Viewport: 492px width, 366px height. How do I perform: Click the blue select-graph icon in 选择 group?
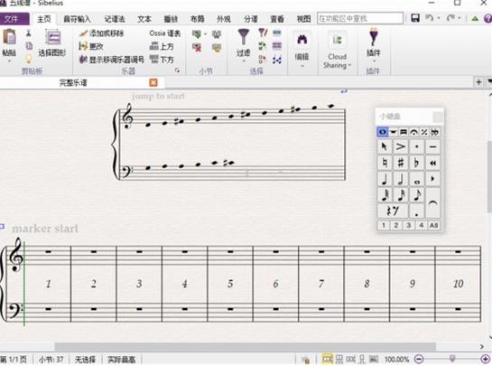click(x=277, y=59)
